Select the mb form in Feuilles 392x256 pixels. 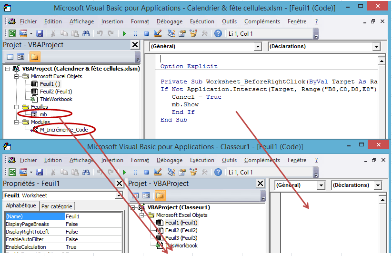tap(43, 114)
